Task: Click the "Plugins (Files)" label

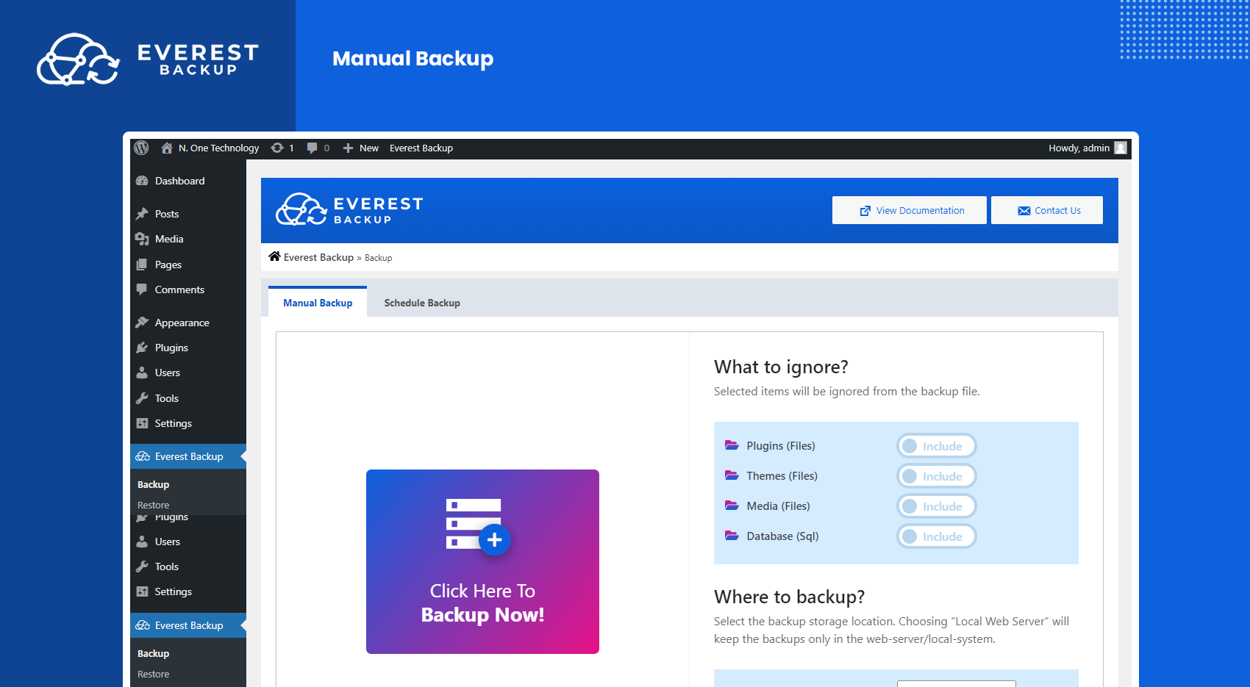Action: (x=781, y=446)
